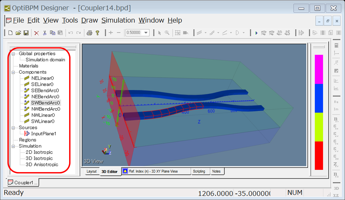Select the Re display mode in right sidebar
This screenshot has width=345, height=200.
click(x=336, y=102)
